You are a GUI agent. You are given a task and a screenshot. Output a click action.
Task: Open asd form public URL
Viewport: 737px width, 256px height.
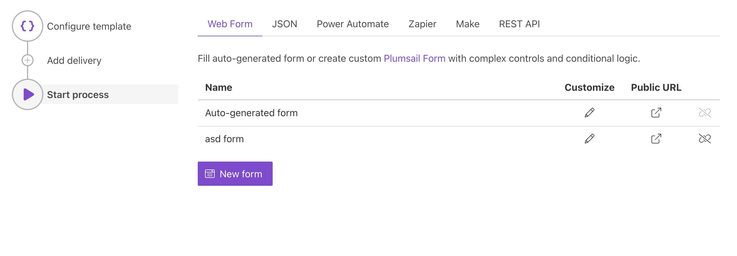pos(656,139)
